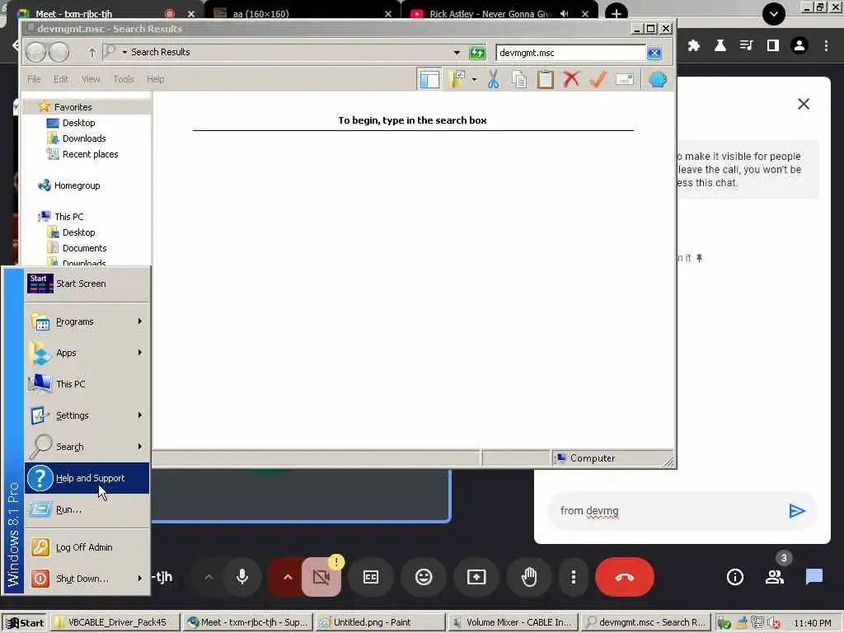The height and width of the screenshot is (633, 844).
Task: Click the Paste clipboard toolbar icon
Action: [546, 80]
